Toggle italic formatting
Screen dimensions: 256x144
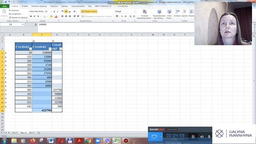[34, 16]
